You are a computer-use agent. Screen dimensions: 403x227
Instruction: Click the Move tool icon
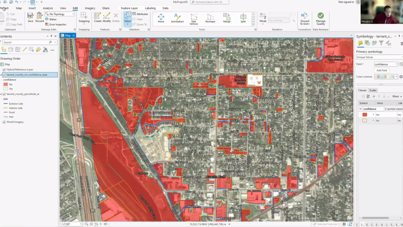click(161, 18)
